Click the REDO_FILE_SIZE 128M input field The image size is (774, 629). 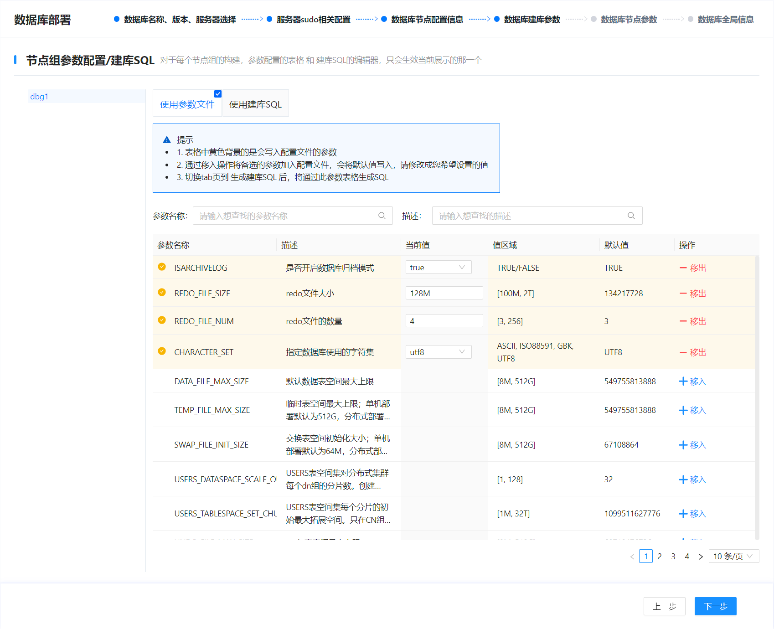[x=444, y=293]
